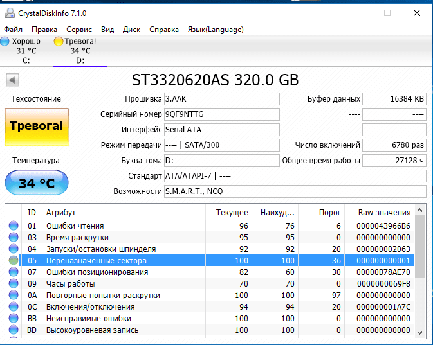Click the blue status orb for Ошибки чтения

[x=14, y=226]
